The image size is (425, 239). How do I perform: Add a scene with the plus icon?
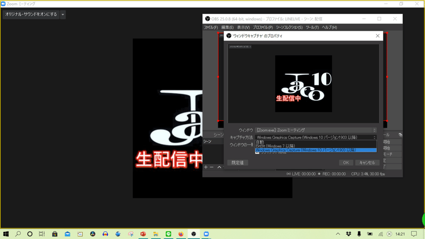pyautogui.click(x=206, y=167)
